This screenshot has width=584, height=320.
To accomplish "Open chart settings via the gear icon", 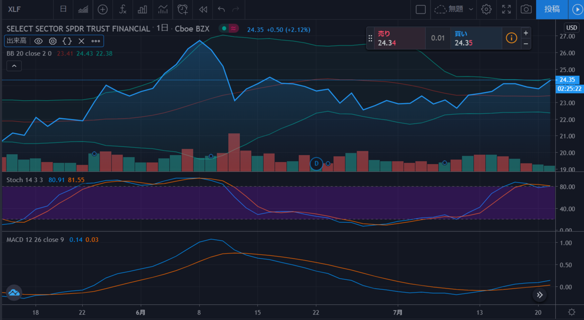I will 486,9.
